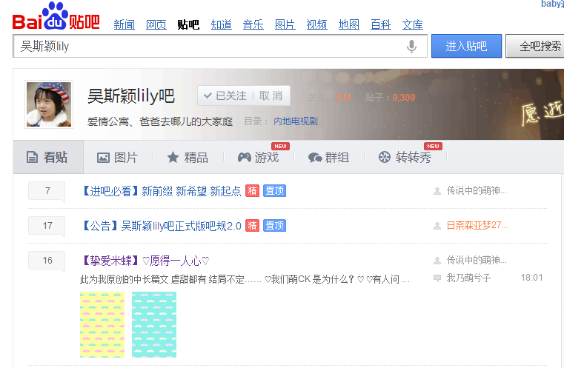The height and width of the screenshot is (368, 564).
Task: Click the last reply time 18:01
Action: click(x=531, y=278)
